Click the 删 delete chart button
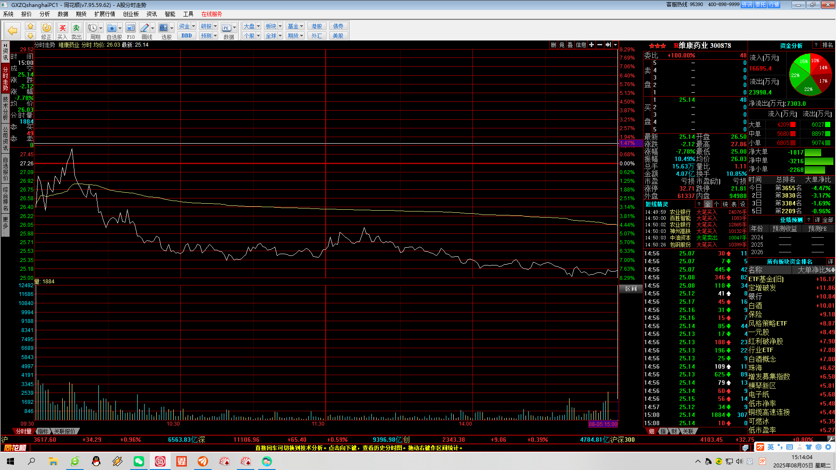Viewport: 836px width, 470px height. point(553,45)
